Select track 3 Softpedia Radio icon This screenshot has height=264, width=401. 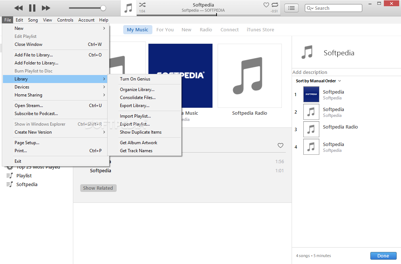tap(311, 129)
